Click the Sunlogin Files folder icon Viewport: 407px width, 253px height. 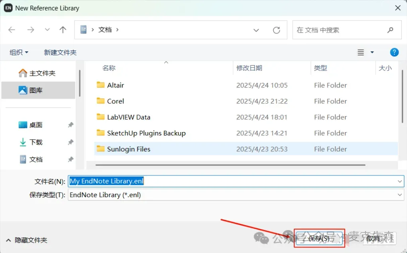pyautogui.click(x=100, y=149)
